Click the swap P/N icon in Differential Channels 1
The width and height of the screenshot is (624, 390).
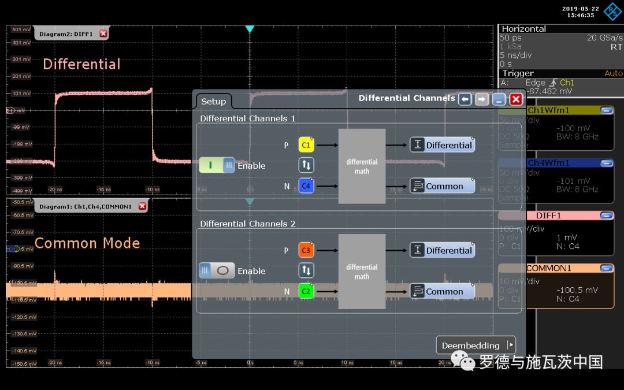coord(306,165)
